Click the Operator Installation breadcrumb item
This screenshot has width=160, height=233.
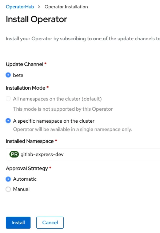click(x=66, y=7)
